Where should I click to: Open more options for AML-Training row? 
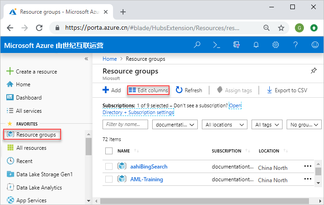pos(308,179)
